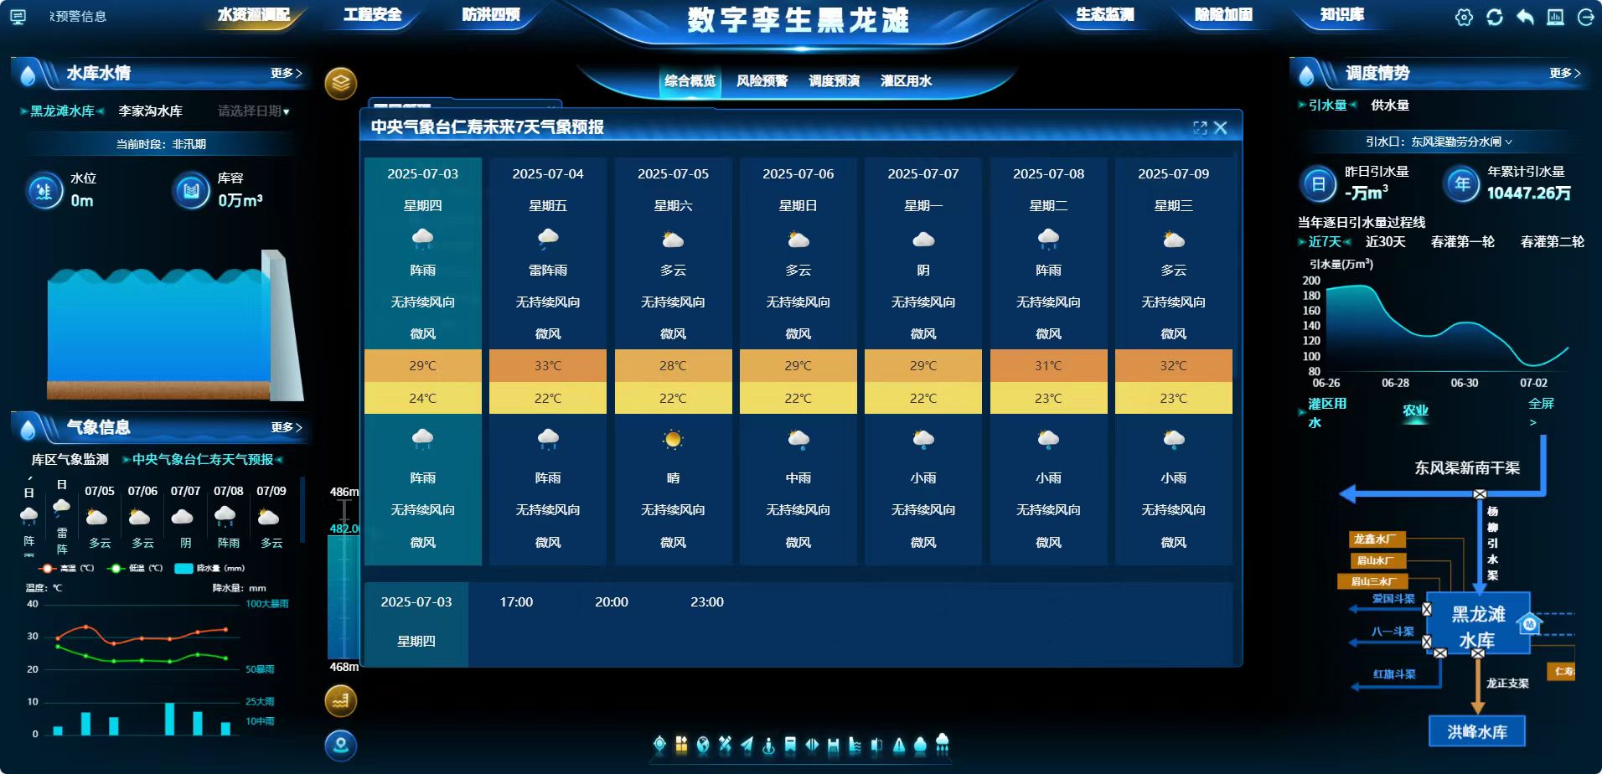This screenshot has height=774, width=1602.
Task: Click the refresh icon in the header
Action: click(x=1495, y=18)
